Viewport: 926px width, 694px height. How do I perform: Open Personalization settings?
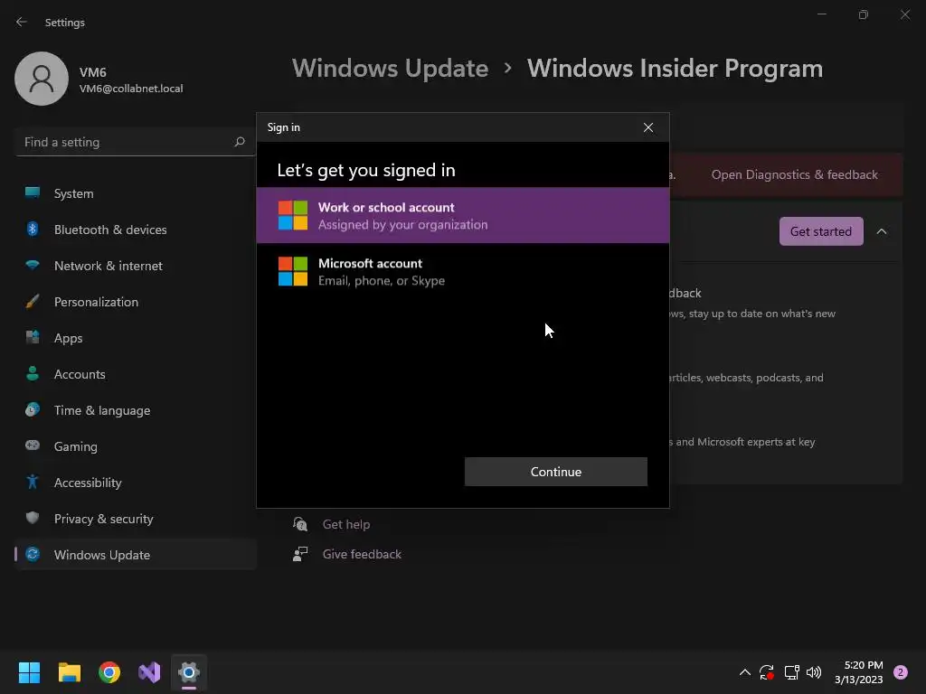(x=136, y=302)
